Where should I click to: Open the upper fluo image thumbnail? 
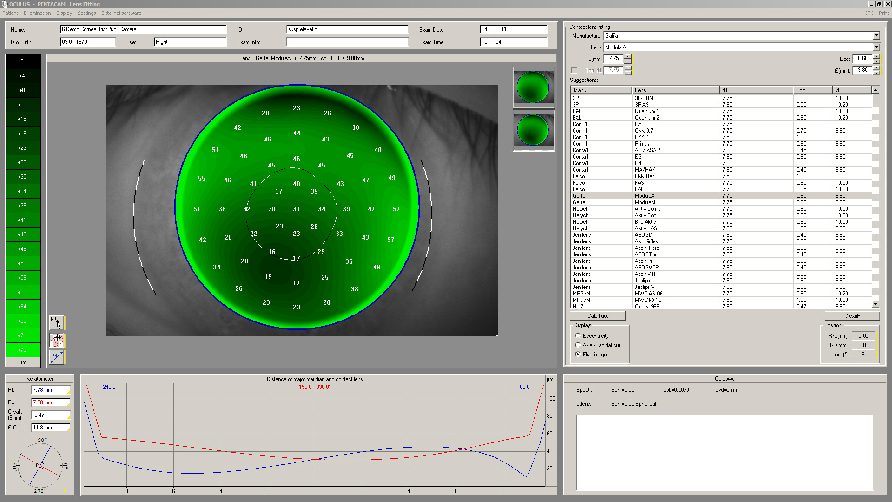click(x=533, y=87)
